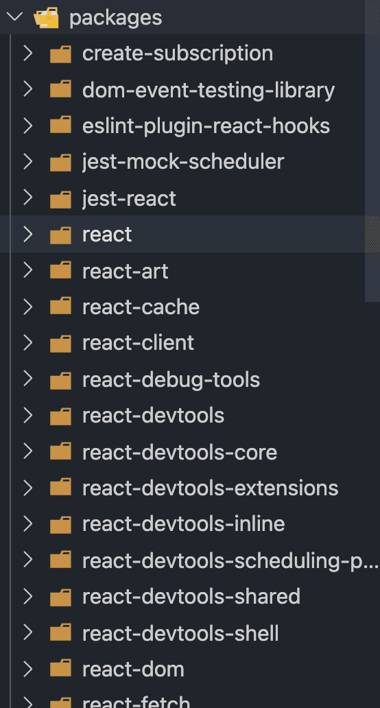
Task: Click the react-devtools folder icon
Action: (x=60, y=416)
